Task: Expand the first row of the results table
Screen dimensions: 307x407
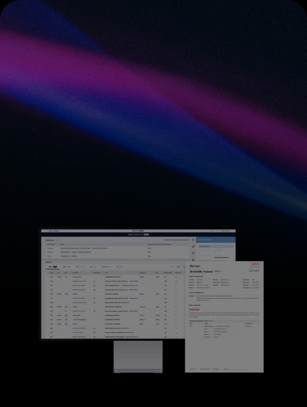Action: 52,277
